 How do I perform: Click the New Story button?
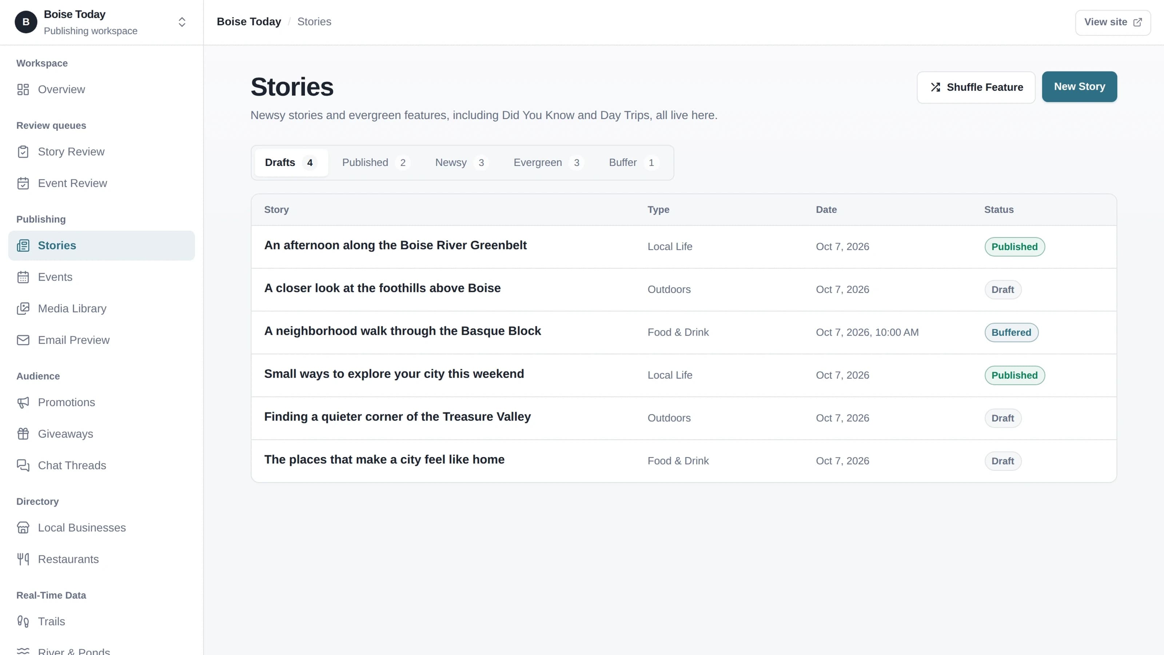click(x=1080, y=87)
